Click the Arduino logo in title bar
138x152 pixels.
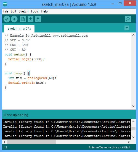tap(5, 4)
